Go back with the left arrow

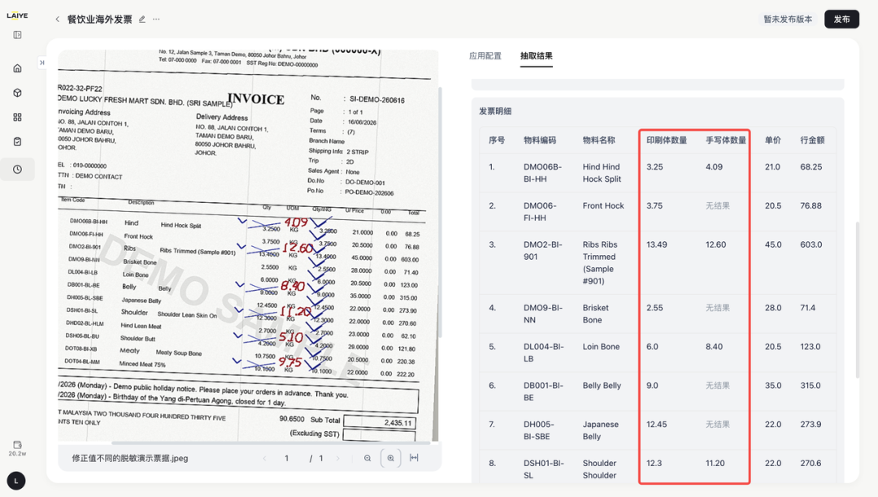point(57,19)
